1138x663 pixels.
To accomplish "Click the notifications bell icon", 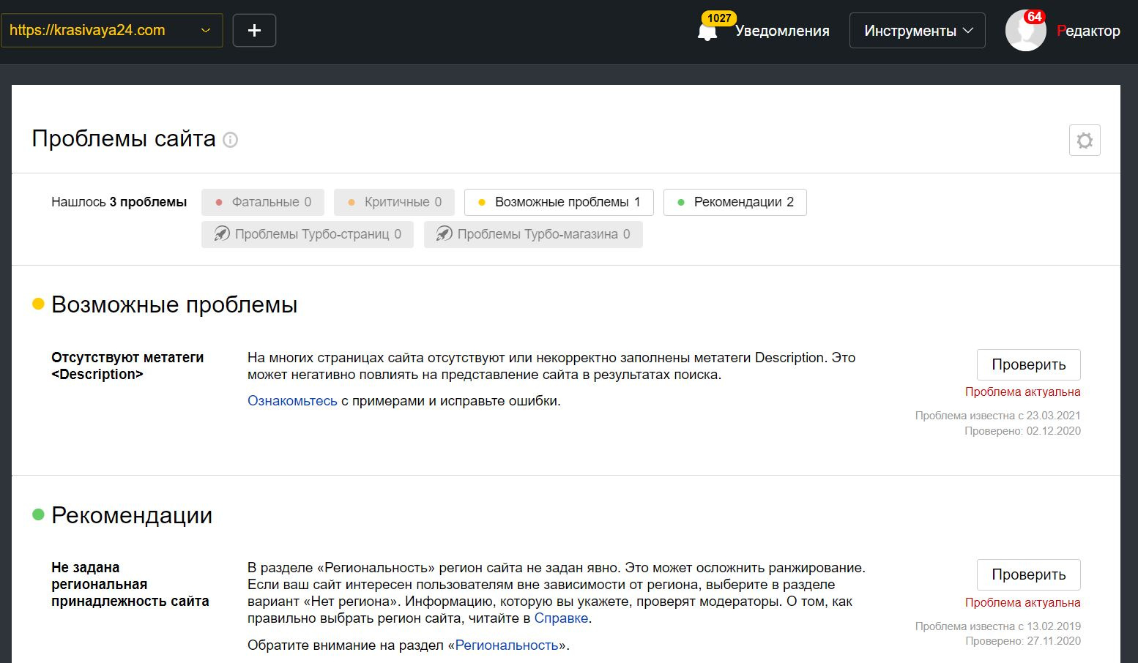I will click(707, 33).
